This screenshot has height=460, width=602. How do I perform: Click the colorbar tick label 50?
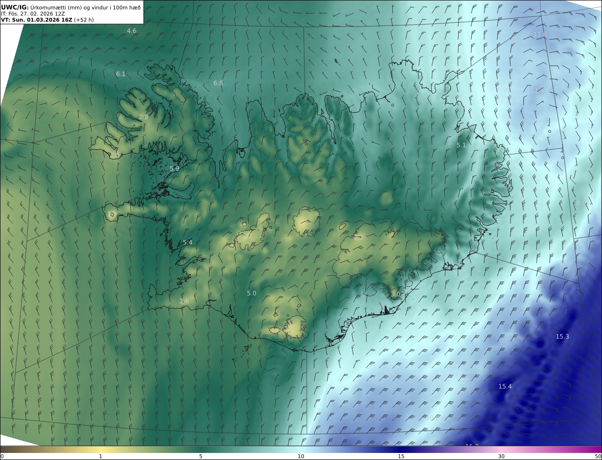598,456
